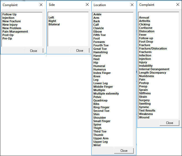Image resolution: width=182 pixels, height=156 pixels.
Task: Choose 'Forearm' location
Action: (x=99, y=42)
